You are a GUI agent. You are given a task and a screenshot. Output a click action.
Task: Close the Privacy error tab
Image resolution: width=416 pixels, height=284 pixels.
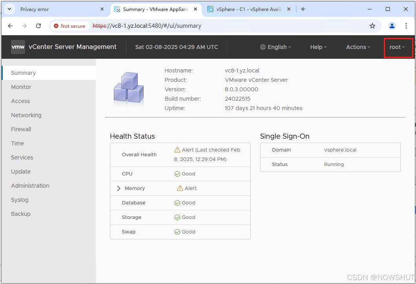102,9
